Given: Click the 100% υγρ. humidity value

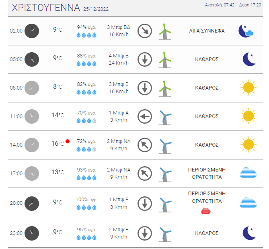Looking at the screenshot, I should click(86, 200).
